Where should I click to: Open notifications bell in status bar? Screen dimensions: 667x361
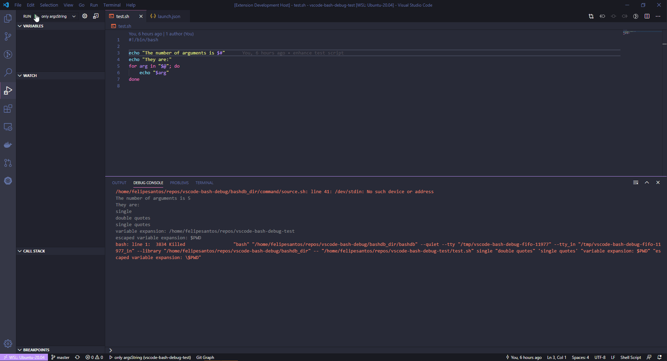click(x=659, y=357)
